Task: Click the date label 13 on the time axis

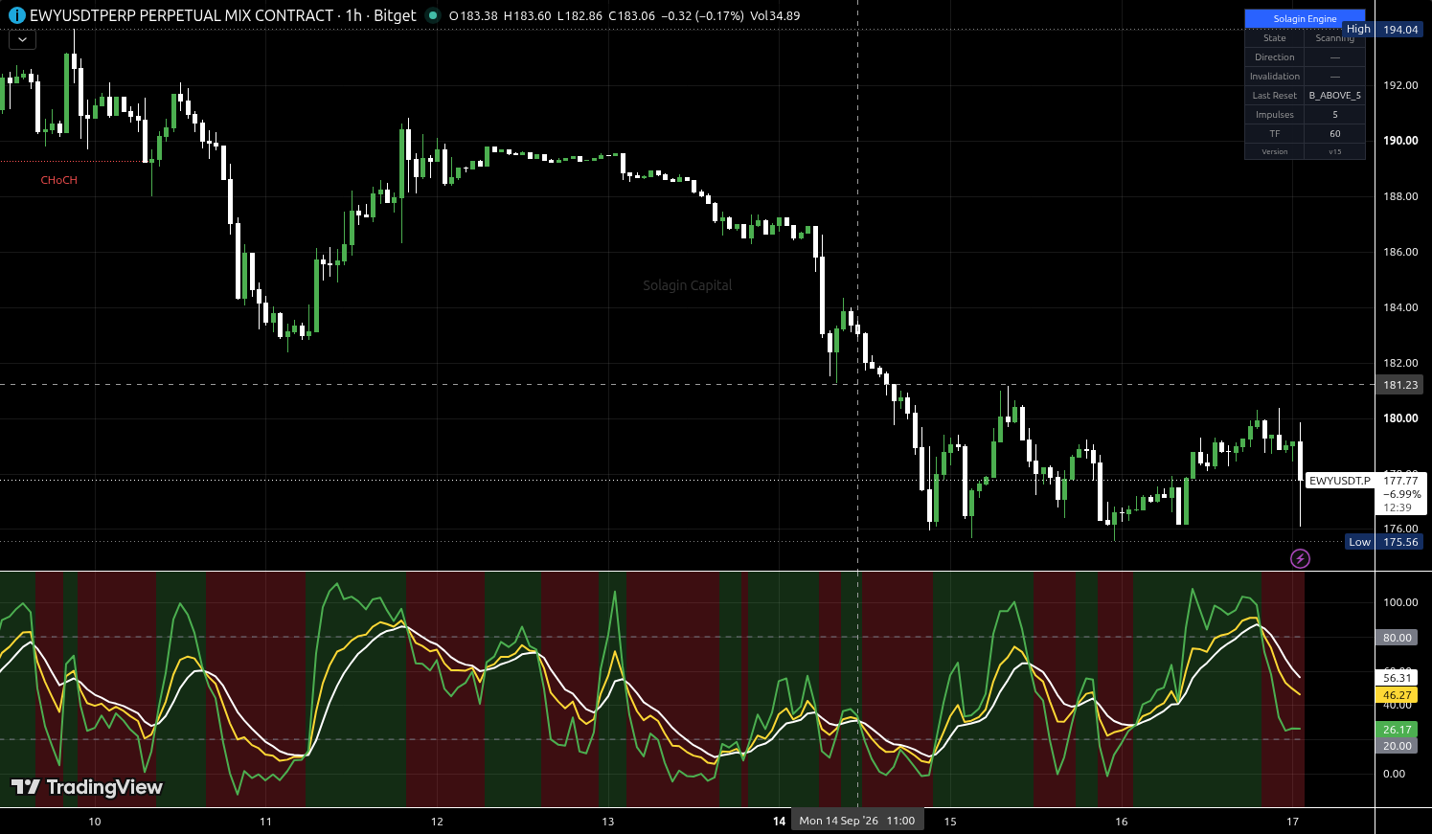Action: point(608,822)
